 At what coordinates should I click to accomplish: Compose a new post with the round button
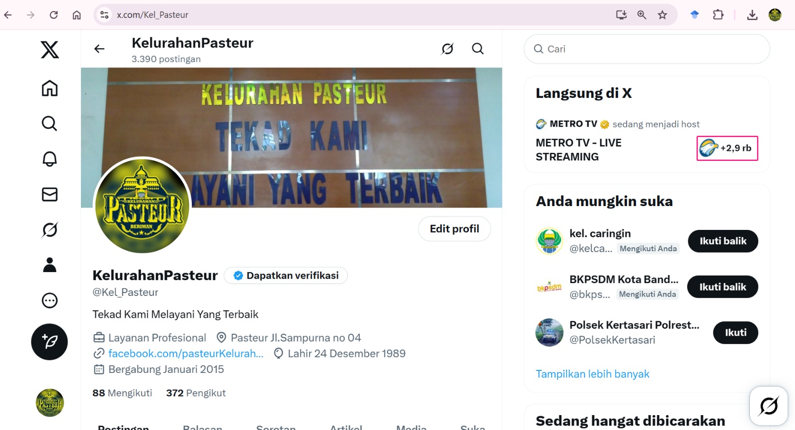tap(50, 342)
